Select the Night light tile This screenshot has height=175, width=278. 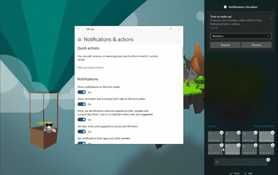tap(232, 137)
